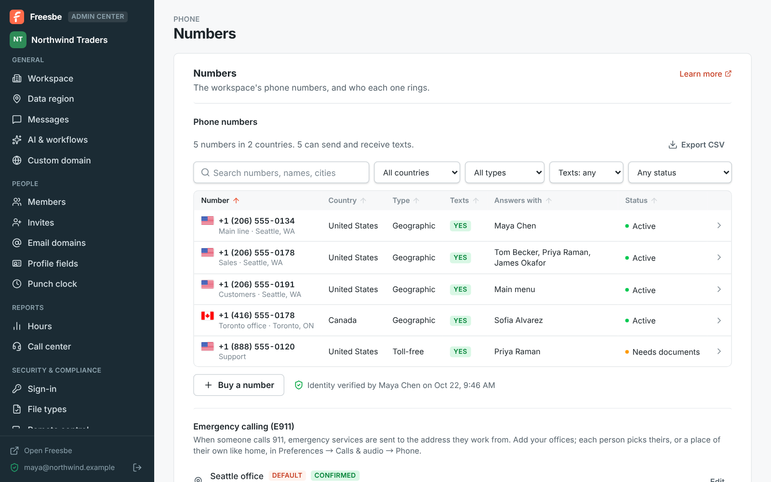Click the Buy a number button
Screen dimensions: 771x482
point(239,385)
